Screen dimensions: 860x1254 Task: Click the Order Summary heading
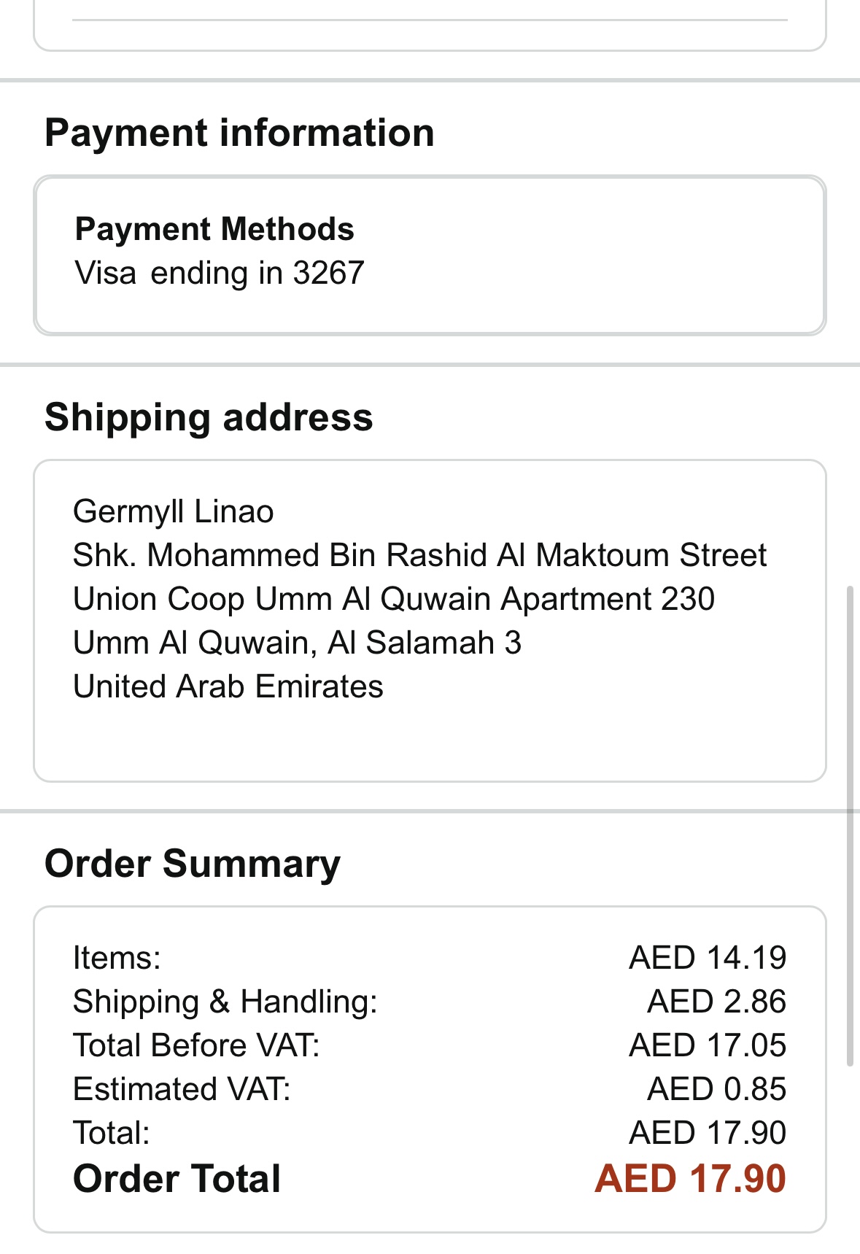click(193, 864)
